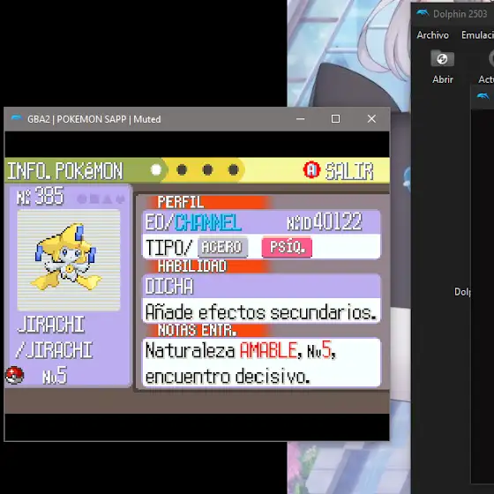Click the ID number 40122

(338, 221)
